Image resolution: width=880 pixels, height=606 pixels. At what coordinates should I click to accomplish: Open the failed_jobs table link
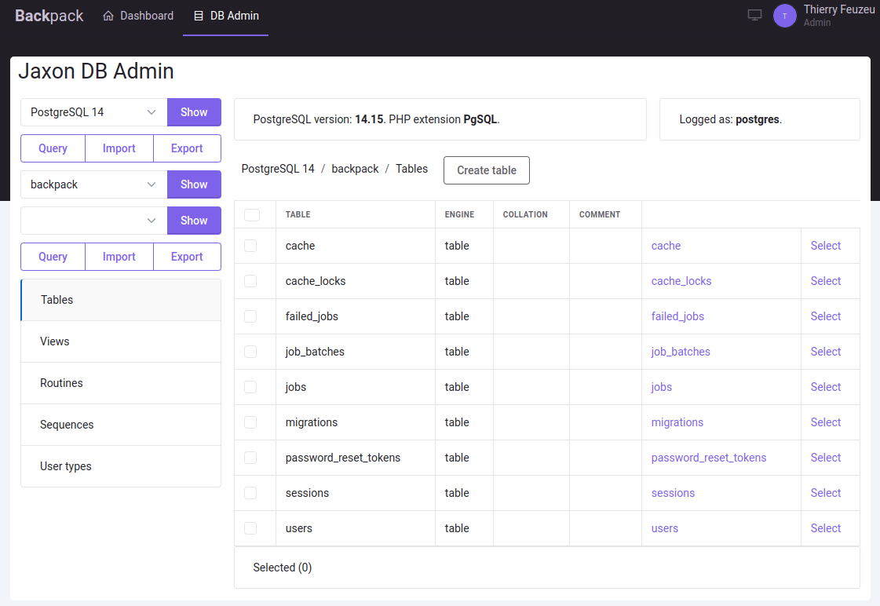tap(677, 316)
